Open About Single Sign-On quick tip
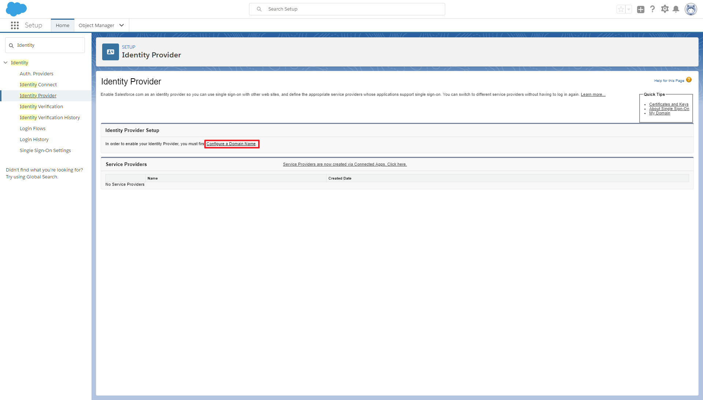Screen dimensions: 703x400 point(669,109)
